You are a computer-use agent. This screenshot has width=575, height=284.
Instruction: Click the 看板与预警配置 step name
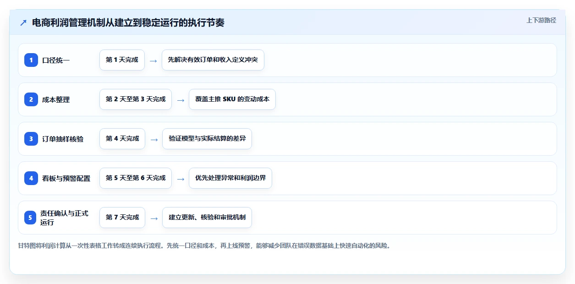pyautogui.click(x=66, y=178)
